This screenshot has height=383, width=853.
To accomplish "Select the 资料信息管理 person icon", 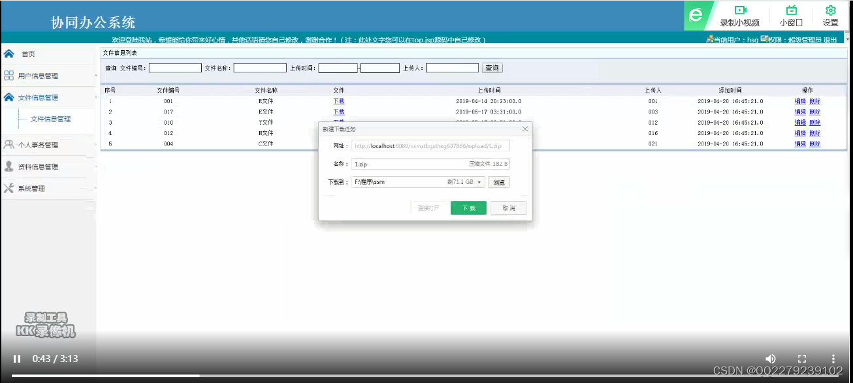I will click(x=8, y=166).
